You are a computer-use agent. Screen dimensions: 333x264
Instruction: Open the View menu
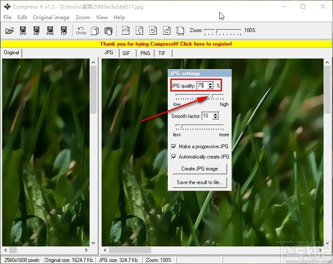pyautogui.click(x=102, y=18)
